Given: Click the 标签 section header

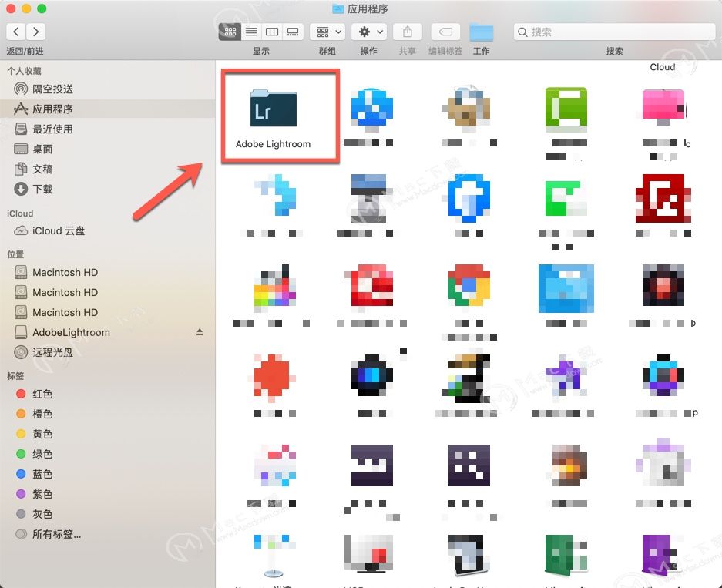Looking at the screenshot, I should [15, 376].
